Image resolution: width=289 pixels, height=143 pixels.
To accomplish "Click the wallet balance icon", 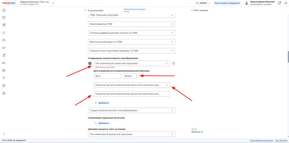I will tap(197, 3).
